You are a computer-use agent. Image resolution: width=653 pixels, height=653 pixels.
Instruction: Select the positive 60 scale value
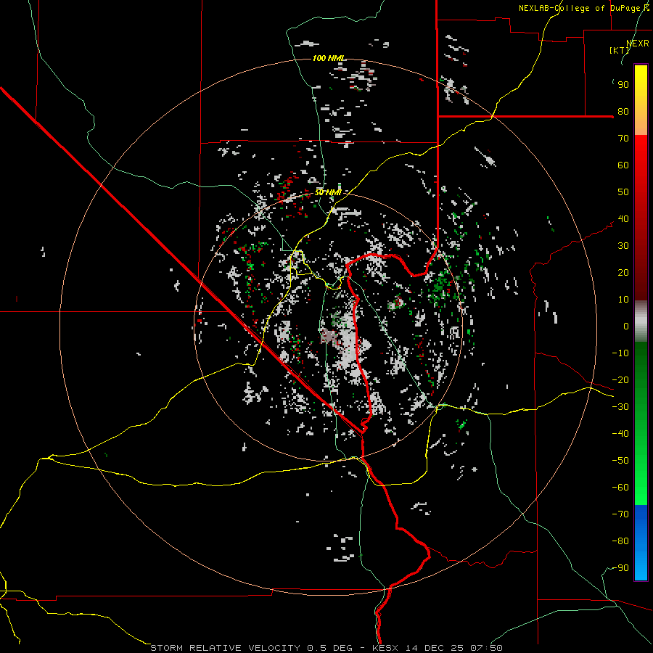[623, 165]
